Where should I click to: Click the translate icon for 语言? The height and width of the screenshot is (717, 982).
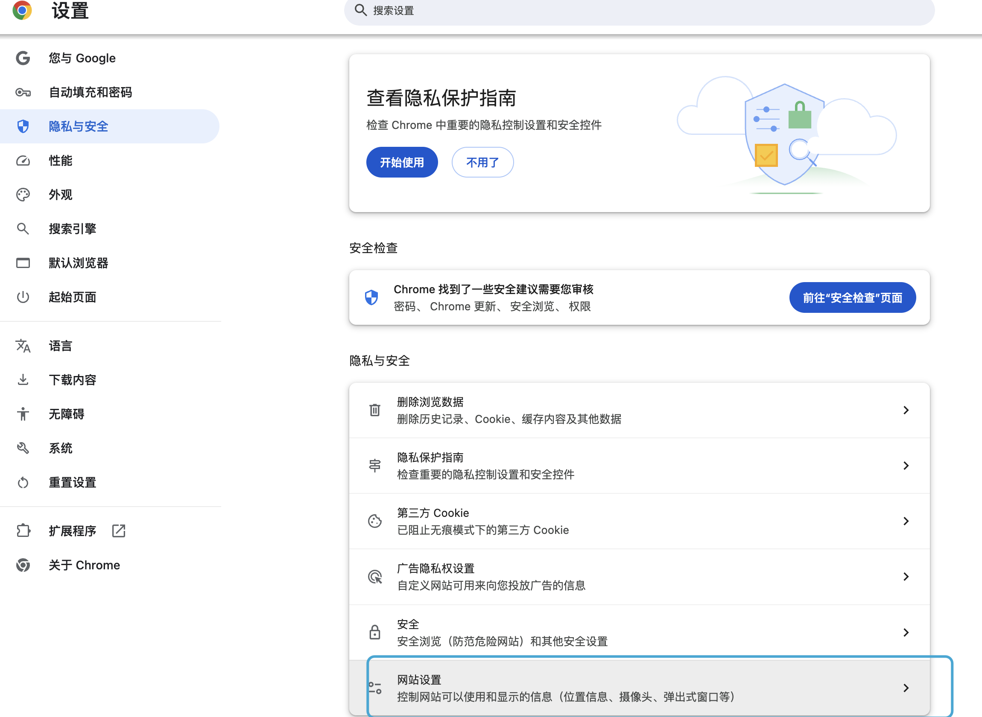point(23,346)
